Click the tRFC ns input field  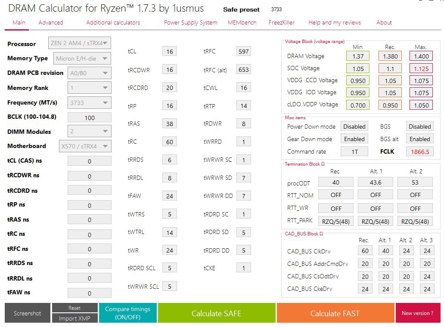point(89,249)
